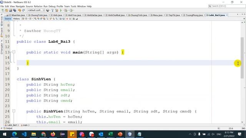Switch to the HinhTron.java tab
Image resolution: width=246 pixels, height=138 pixels.
pos(74,15)
